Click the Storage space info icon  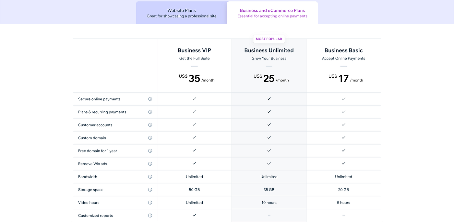click(x=150, y=190)
